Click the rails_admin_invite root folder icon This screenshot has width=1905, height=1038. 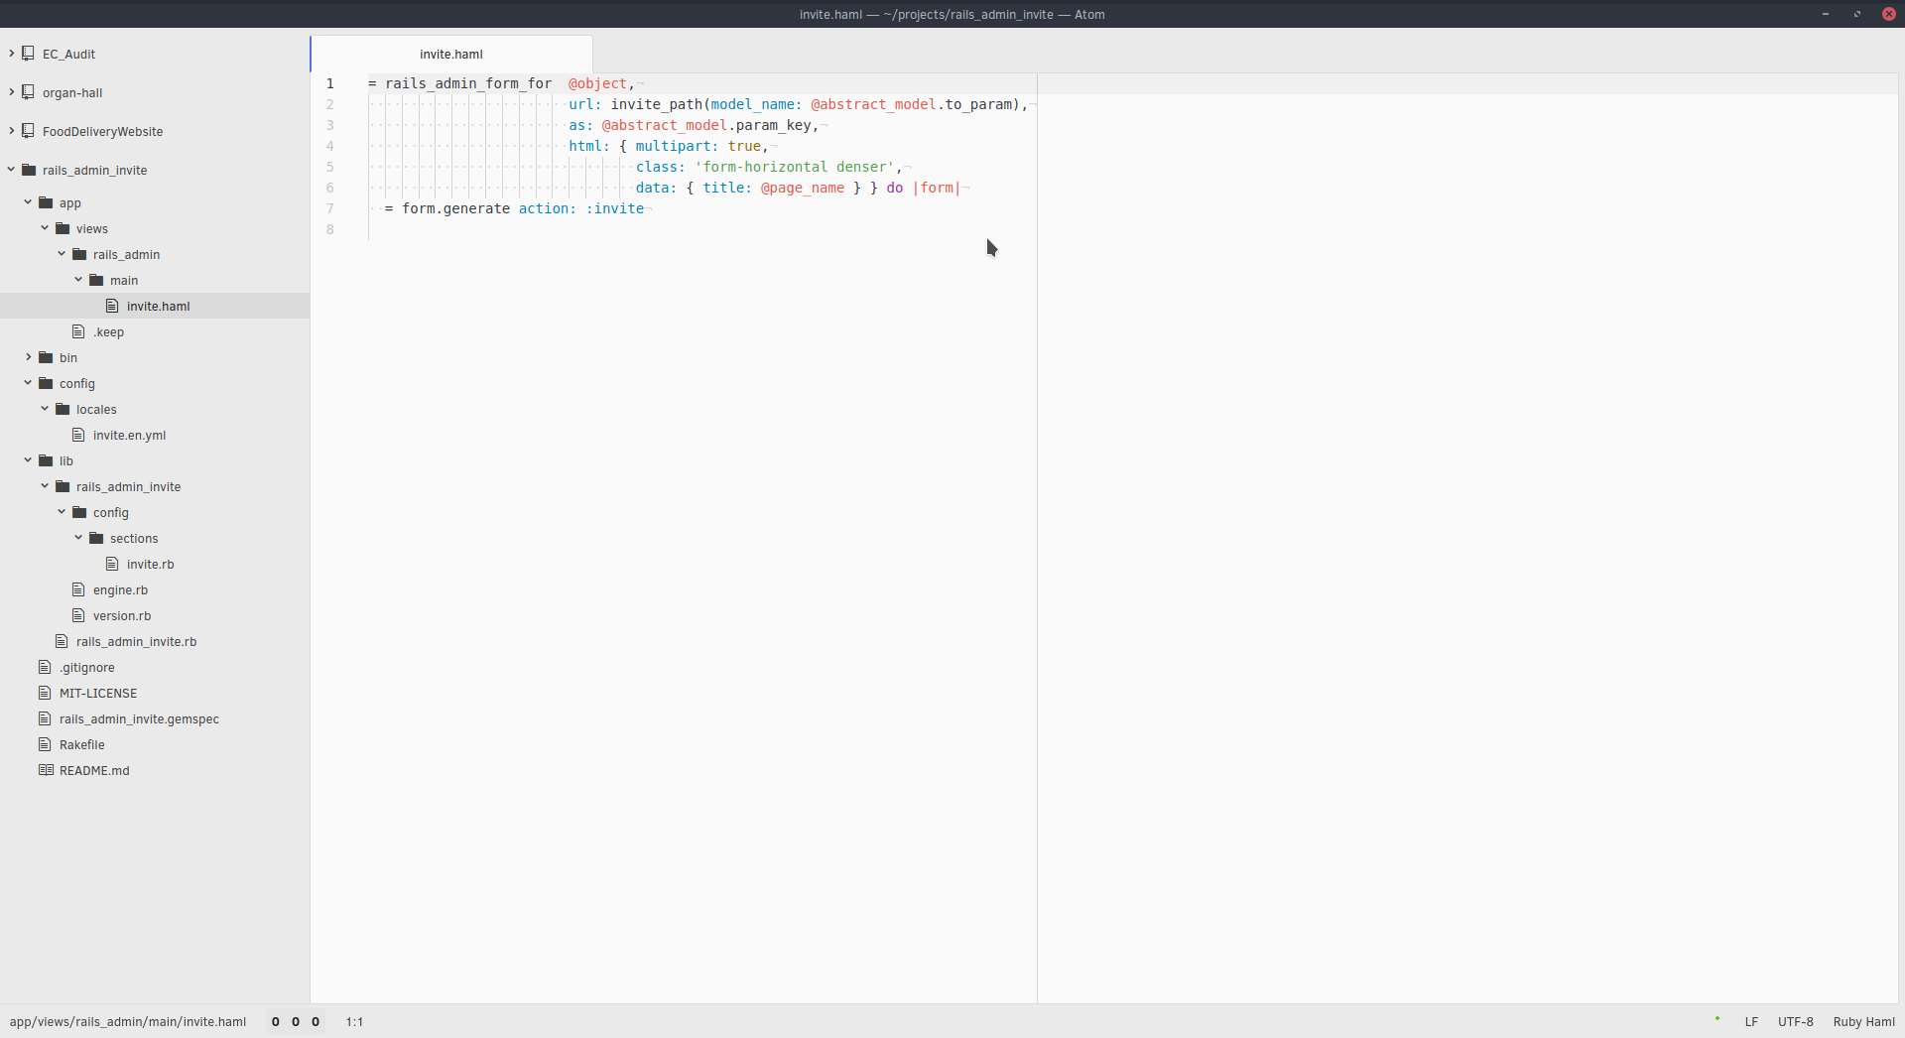29,170
